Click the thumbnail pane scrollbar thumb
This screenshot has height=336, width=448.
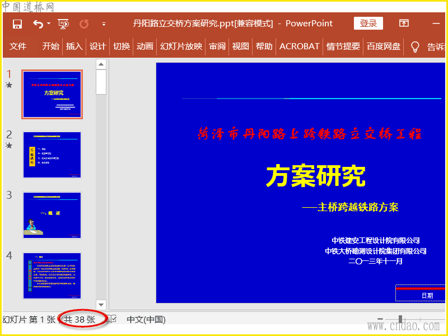pyautogui.click(x=101, y=82)
